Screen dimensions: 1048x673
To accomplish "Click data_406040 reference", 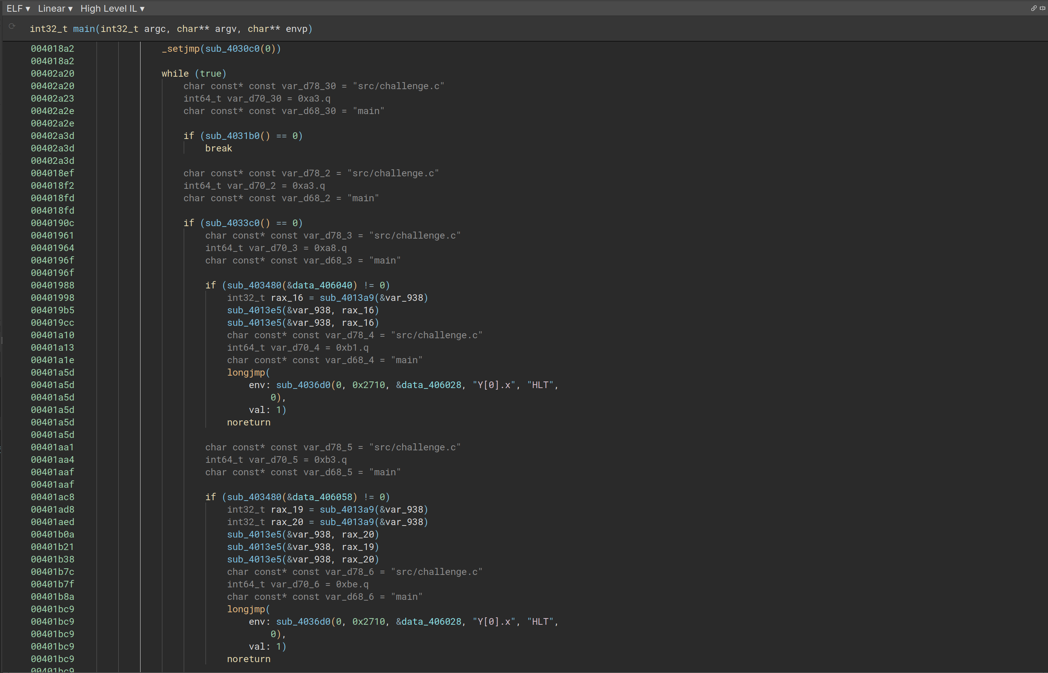I will tap(322, 285).
